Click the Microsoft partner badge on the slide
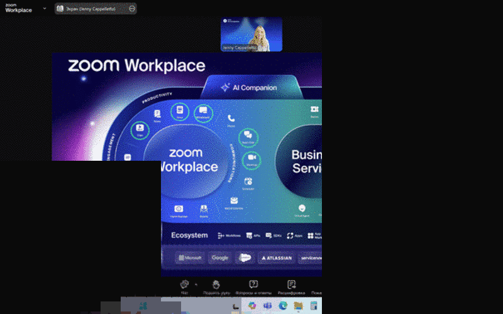 [190, 257]
